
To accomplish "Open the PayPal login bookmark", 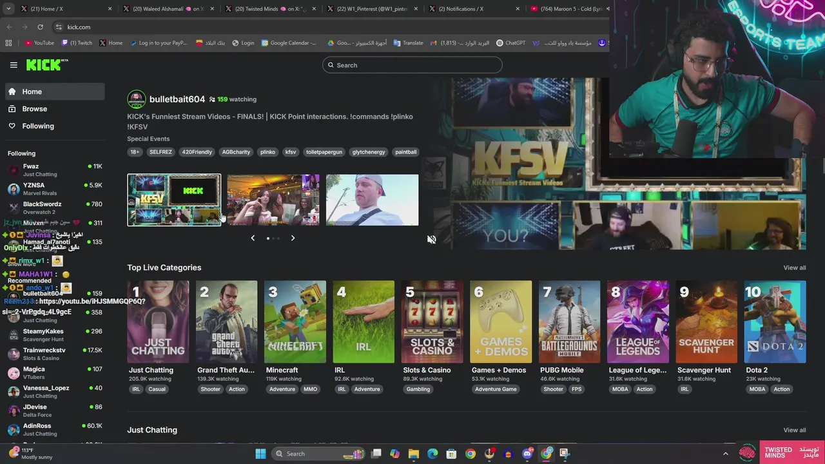I will [159, 43].
